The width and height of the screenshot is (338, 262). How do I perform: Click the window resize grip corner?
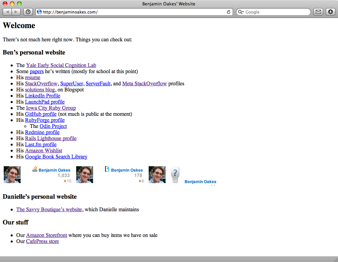335,260
